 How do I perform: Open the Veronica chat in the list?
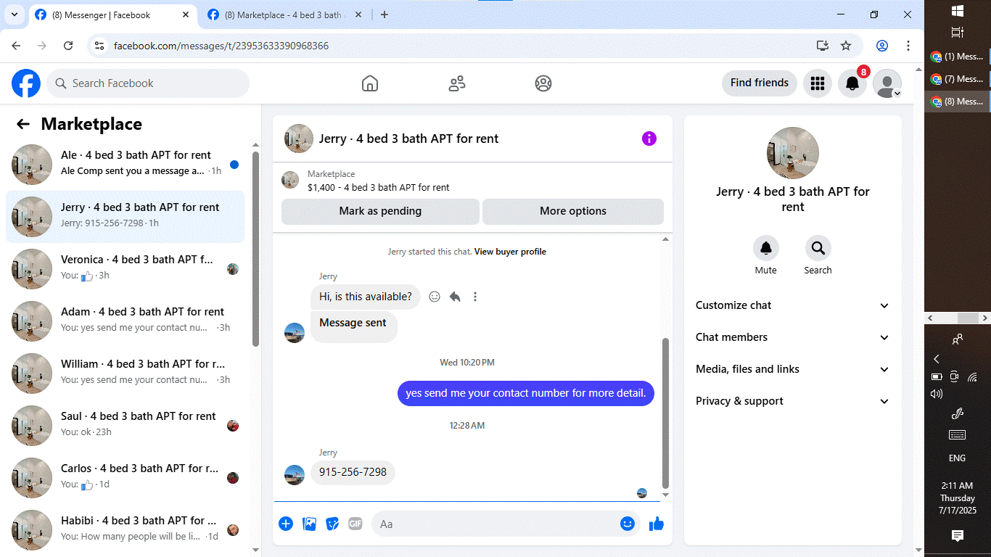125,269
